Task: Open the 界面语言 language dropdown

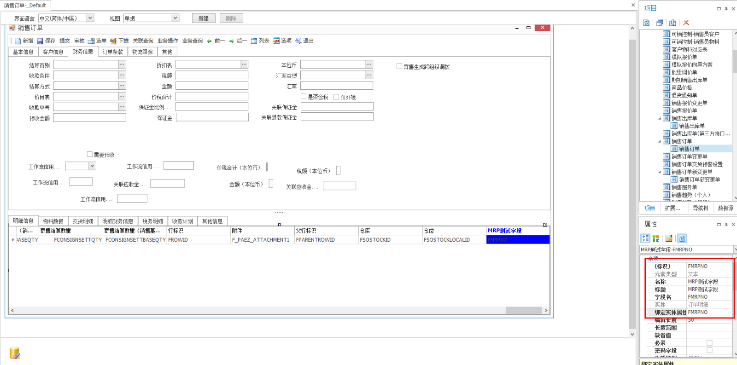Action: 90,18
